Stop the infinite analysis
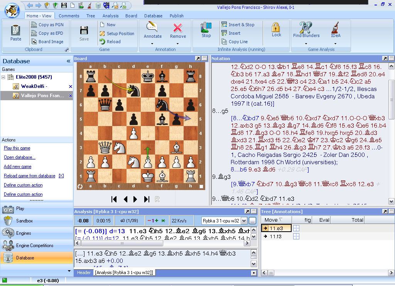 [x=206, y=30]
